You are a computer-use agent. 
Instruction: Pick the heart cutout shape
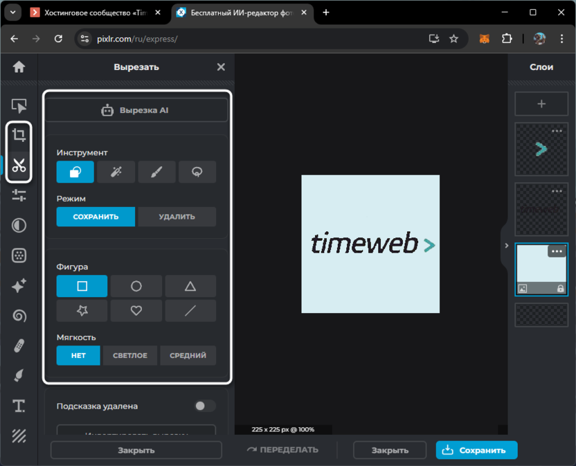(x=136, y=311)
